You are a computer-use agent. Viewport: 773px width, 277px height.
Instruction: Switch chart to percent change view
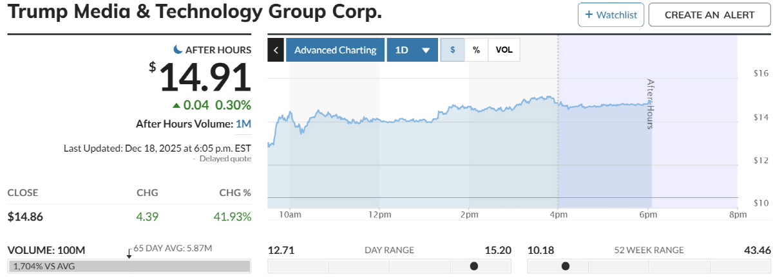476,50
